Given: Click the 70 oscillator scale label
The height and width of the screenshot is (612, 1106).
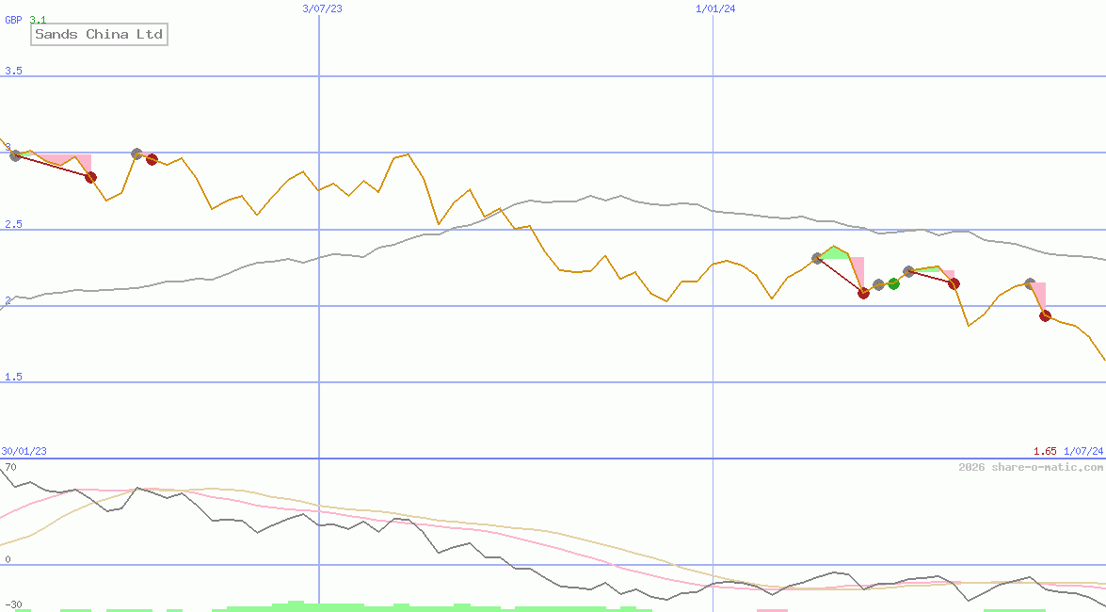Looking at the screenshot, I should tap(13, 464).
